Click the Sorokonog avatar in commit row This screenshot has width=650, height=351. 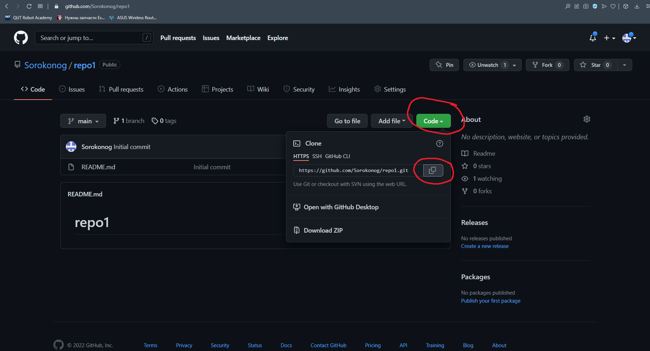[x=71, y=147]
